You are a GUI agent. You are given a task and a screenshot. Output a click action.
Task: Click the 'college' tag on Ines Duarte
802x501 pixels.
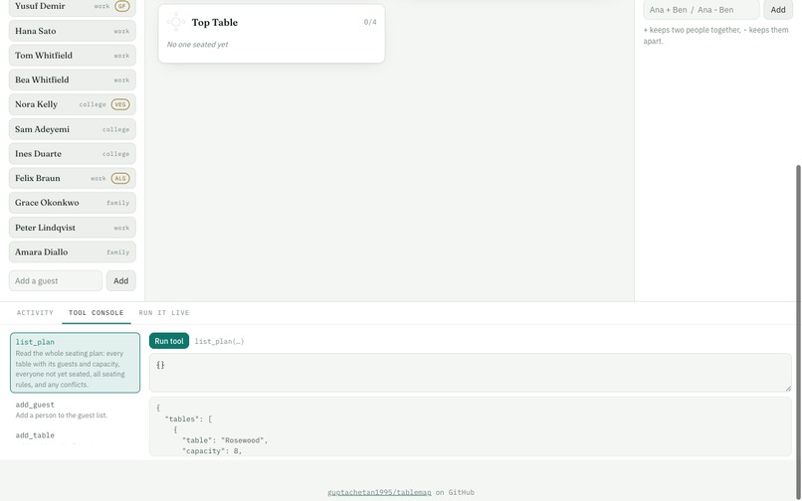[x=115, y=154]
